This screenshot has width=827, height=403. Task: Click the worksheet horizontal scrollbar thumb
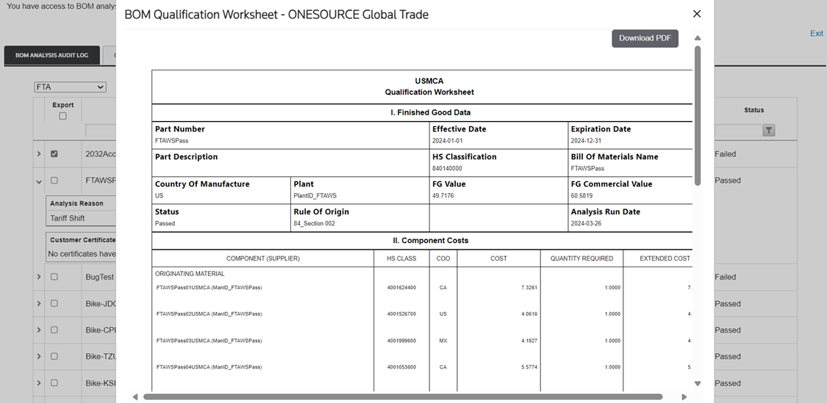click(402, 396)
